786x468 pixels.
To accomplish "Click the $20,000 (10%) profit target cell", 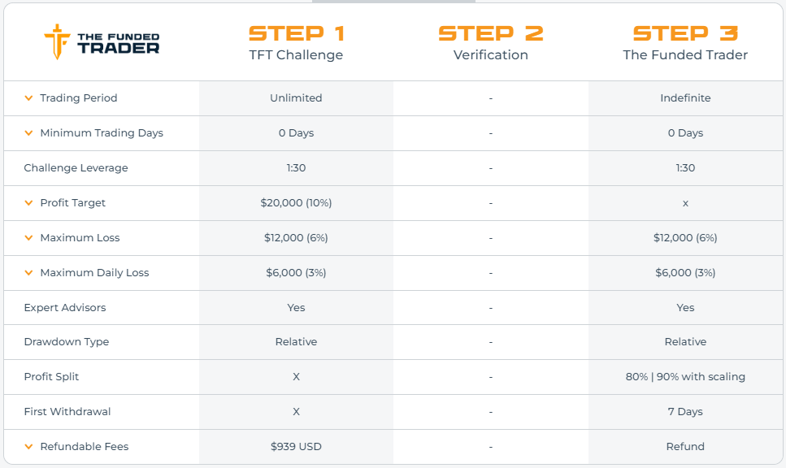I will click(296, 203).
